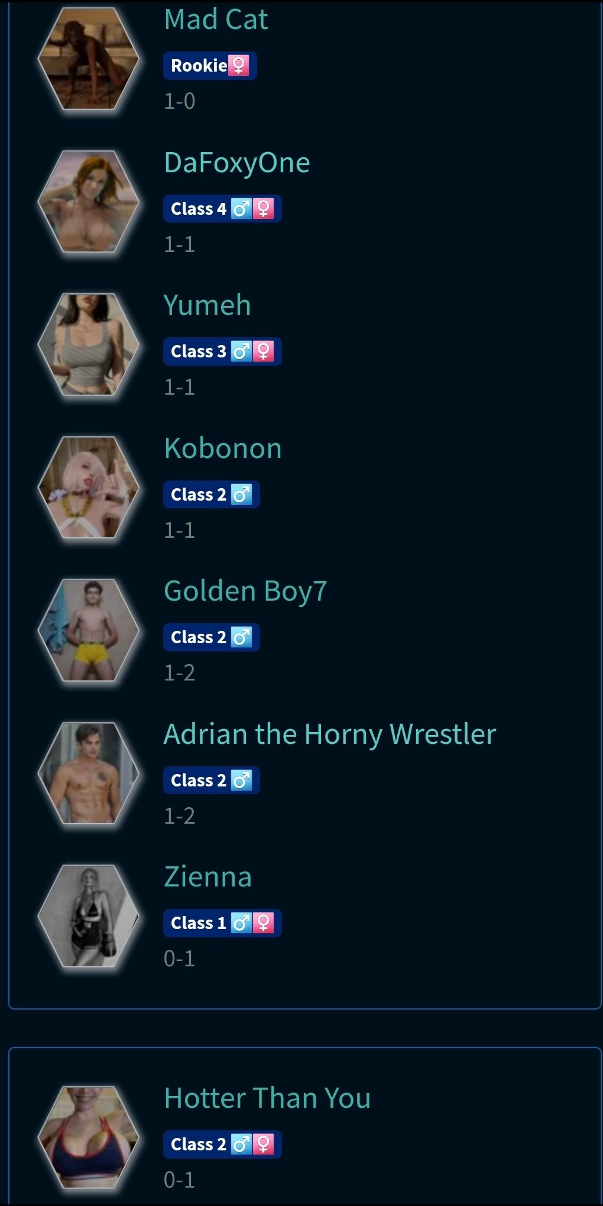Open Zienna's hexagon avatar
Image resolution: width=603 pixels, height=1206 pixels.
click(x=88, y=915)
